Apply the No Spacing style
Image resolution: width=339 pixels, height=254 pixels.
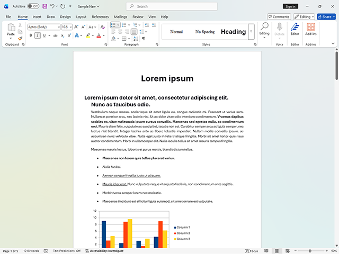[205, 32]
